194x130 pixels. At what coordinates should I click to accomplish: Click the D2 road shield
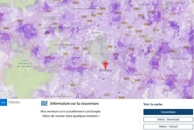tap(39, 25)
